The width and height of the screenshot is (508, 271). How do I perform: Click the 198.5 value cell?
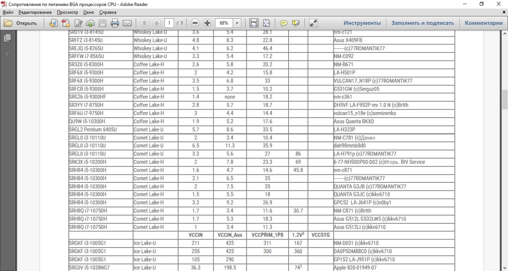coord(230,268)
